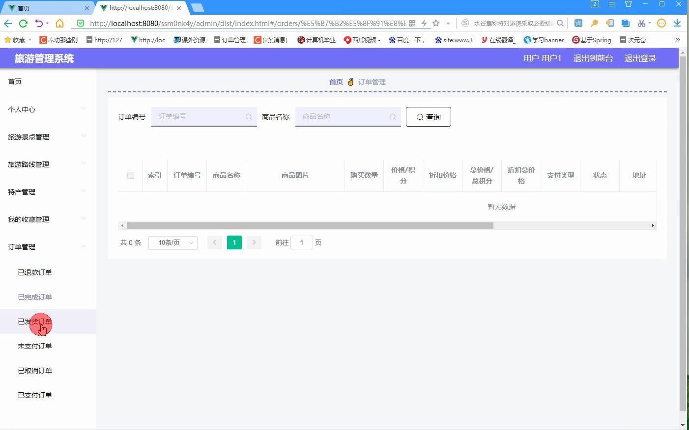This screenshot has width=689, height=430.
Task: Expand the 旅游景点管理 sidebar menu
Action: (48, 137)
